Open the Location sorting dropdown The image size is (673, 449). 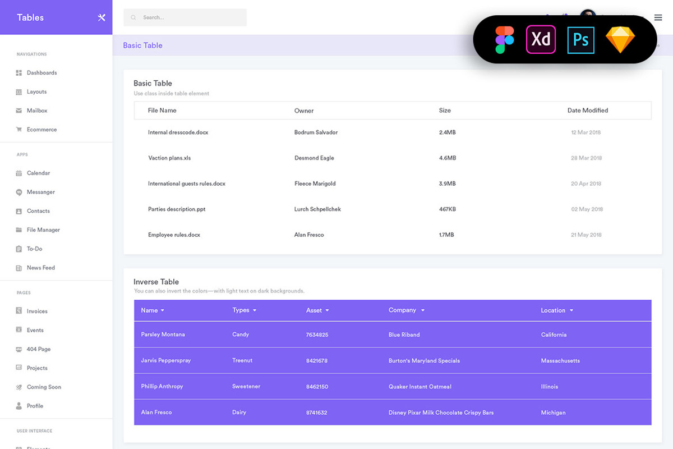(571, 310)
